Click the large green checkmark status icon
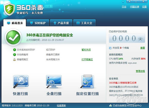 [x=13, y=38]
